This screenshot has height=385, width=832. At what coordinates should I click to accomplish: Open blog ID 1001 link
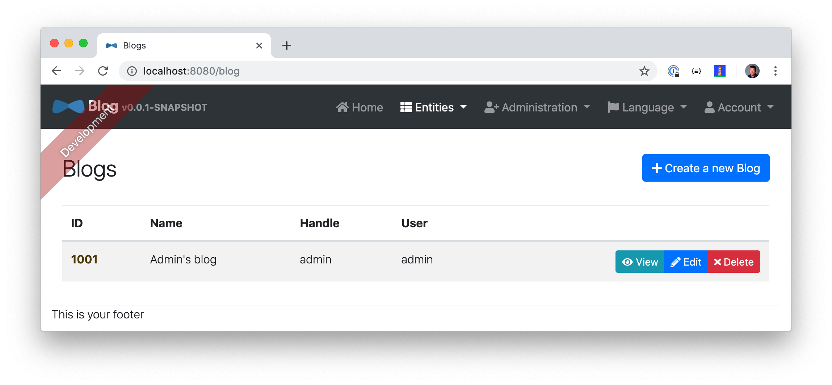[x=84, y=259]
